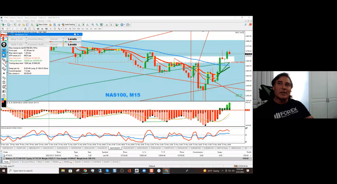
Task: Toggle the Navigator window star-folder icon
Action: (x=23, y=25)
